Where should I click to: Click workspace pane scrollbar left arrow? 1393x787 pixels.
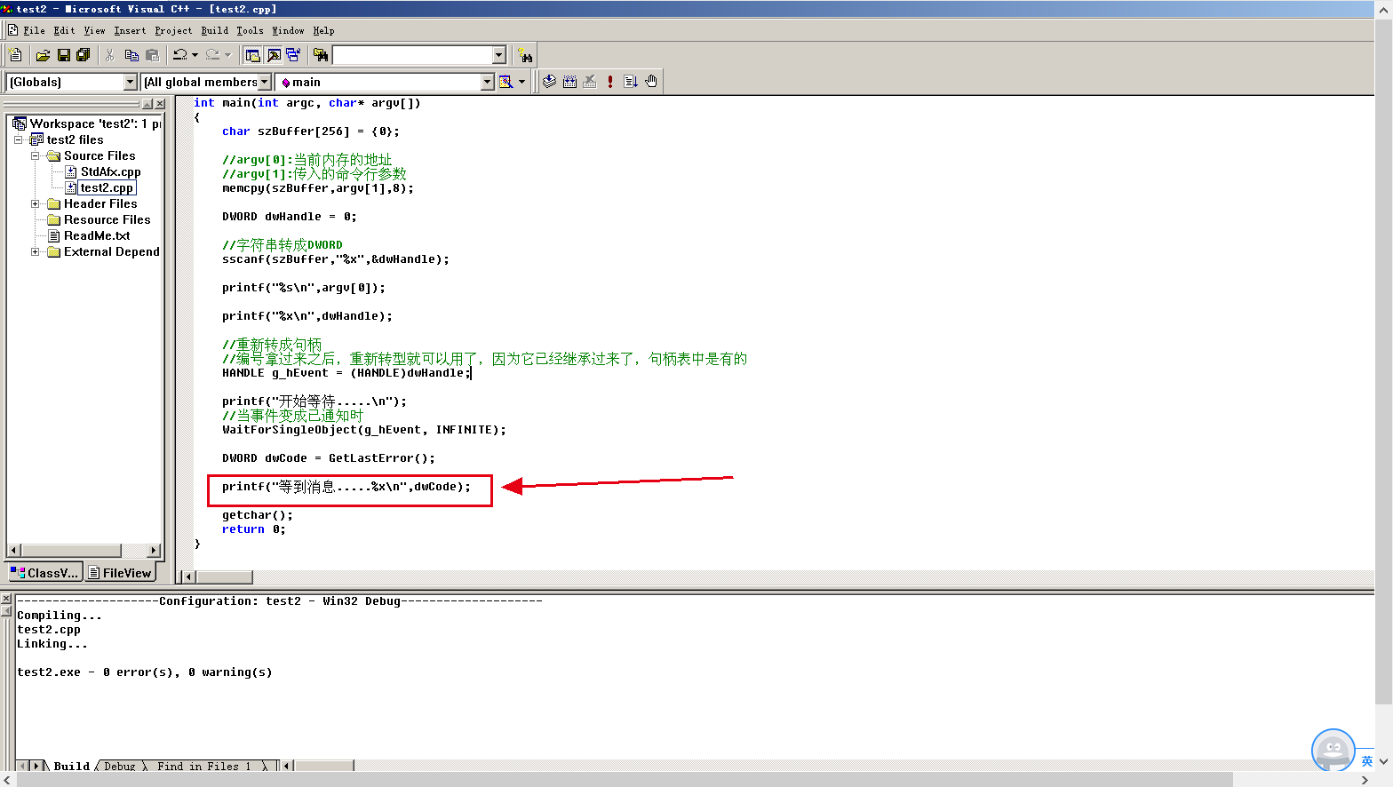13,551
